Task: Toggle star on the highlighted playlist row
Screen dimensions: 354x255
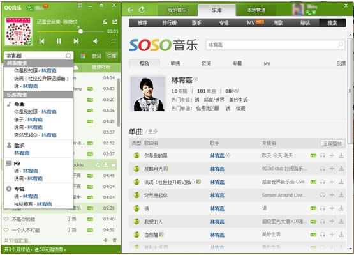Action: [114, 165]
